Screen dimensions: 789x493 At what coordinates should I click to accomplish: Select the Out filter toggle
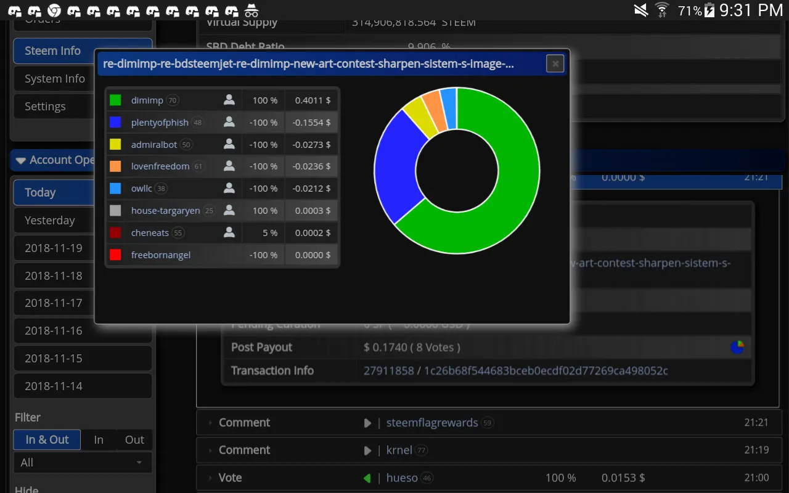point(134,439)
